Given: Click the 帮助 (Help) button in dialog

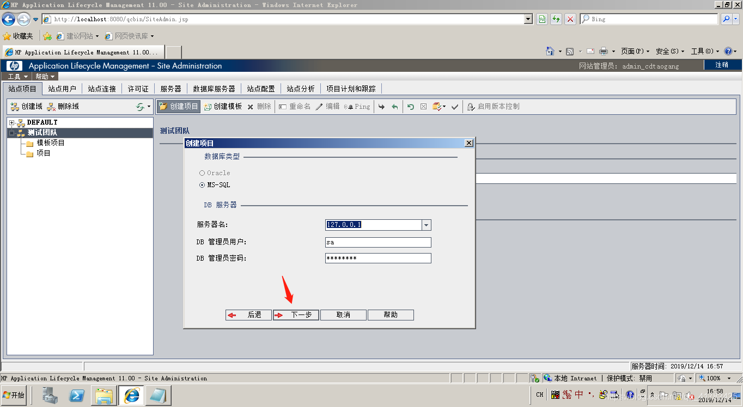Looking at the screenshot, I should 391,315.
